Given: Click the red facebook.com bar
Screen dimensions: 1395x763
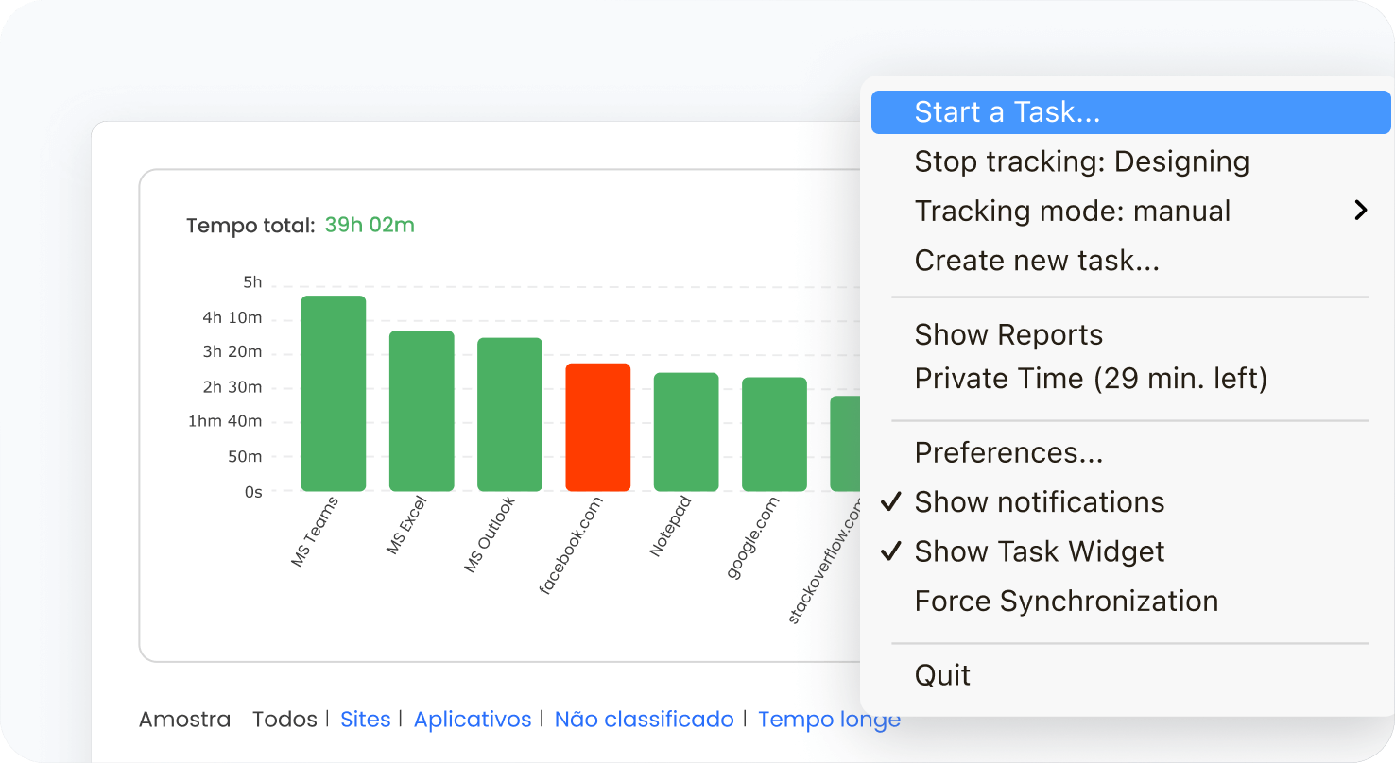Looking at the screenshot, I should pos(597,427).
